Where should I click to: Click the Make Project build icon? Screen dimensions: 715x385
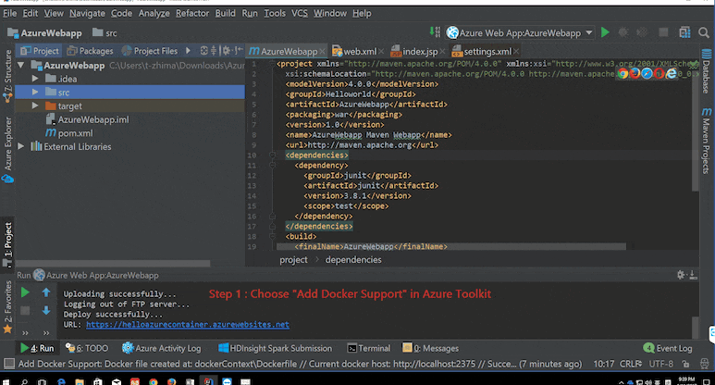pos(435,32)
